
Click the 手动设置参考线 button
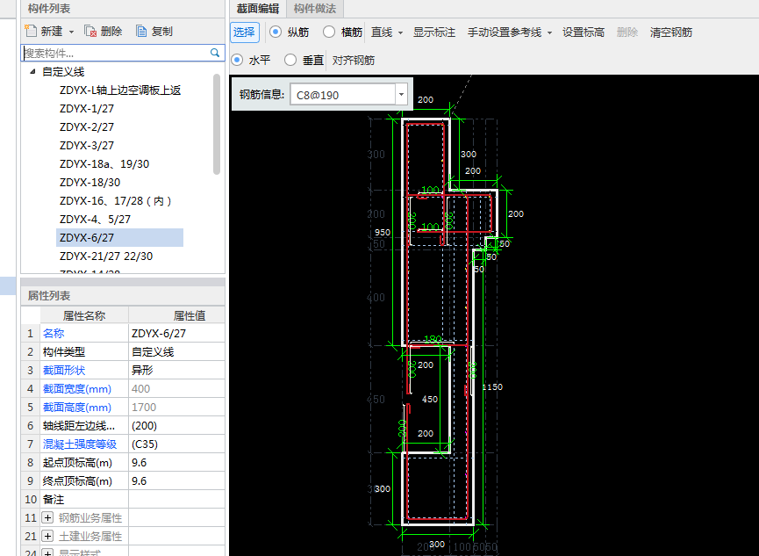(x=505, y=32)
